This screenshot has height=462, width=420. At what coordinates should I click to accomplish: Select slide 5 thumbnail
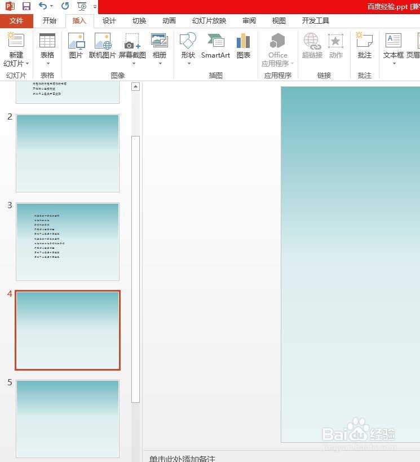[x=68, y=419]
